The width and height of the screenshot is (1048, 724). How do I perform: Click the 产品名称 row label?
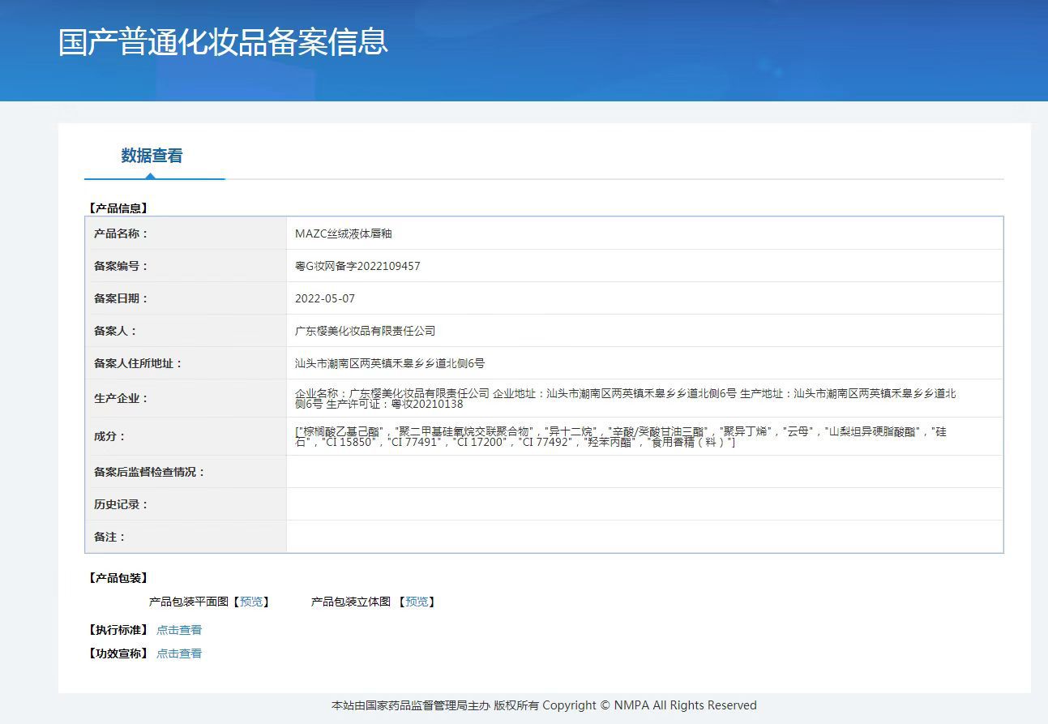point(122,233)
